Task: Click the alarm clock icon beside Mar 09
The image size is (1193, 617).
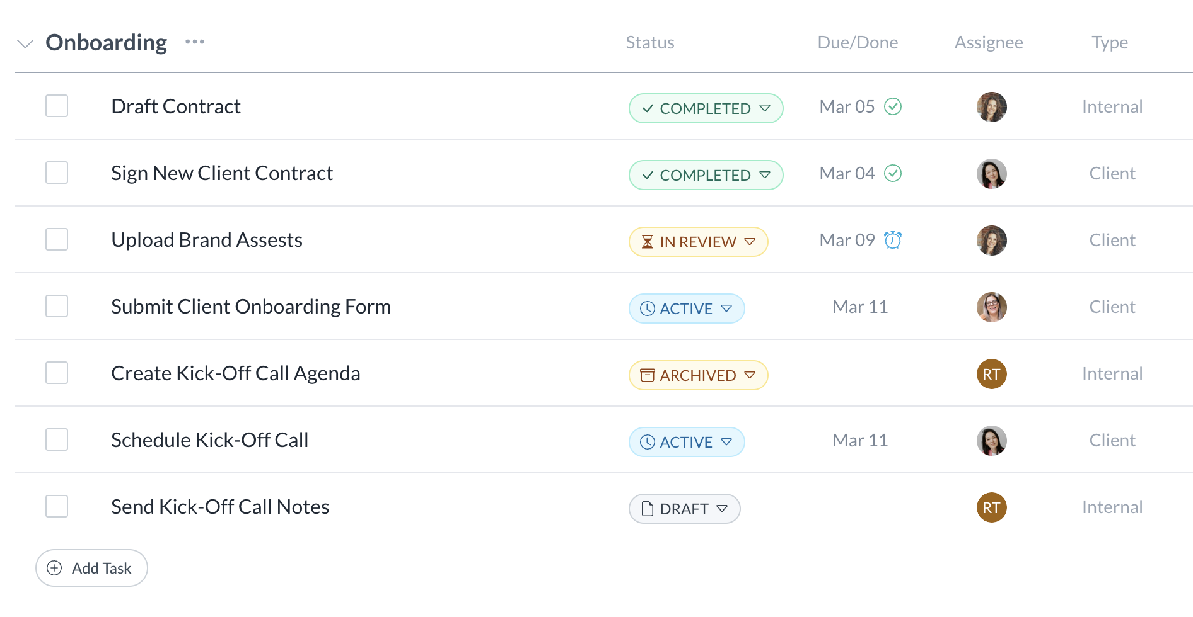Action: [x=892, y=240]
